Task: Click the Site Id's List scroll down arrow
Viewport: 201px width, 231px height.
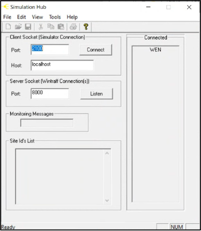Action: pos(107,200)
